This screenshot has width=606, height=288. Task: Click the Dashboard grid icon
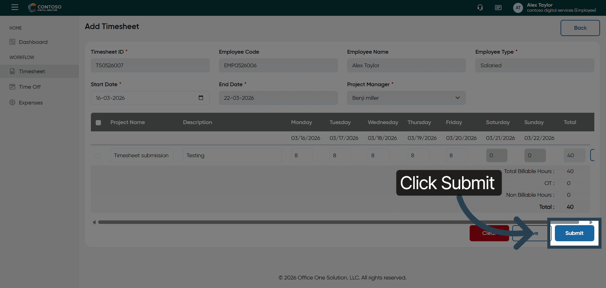coord(12,42)
